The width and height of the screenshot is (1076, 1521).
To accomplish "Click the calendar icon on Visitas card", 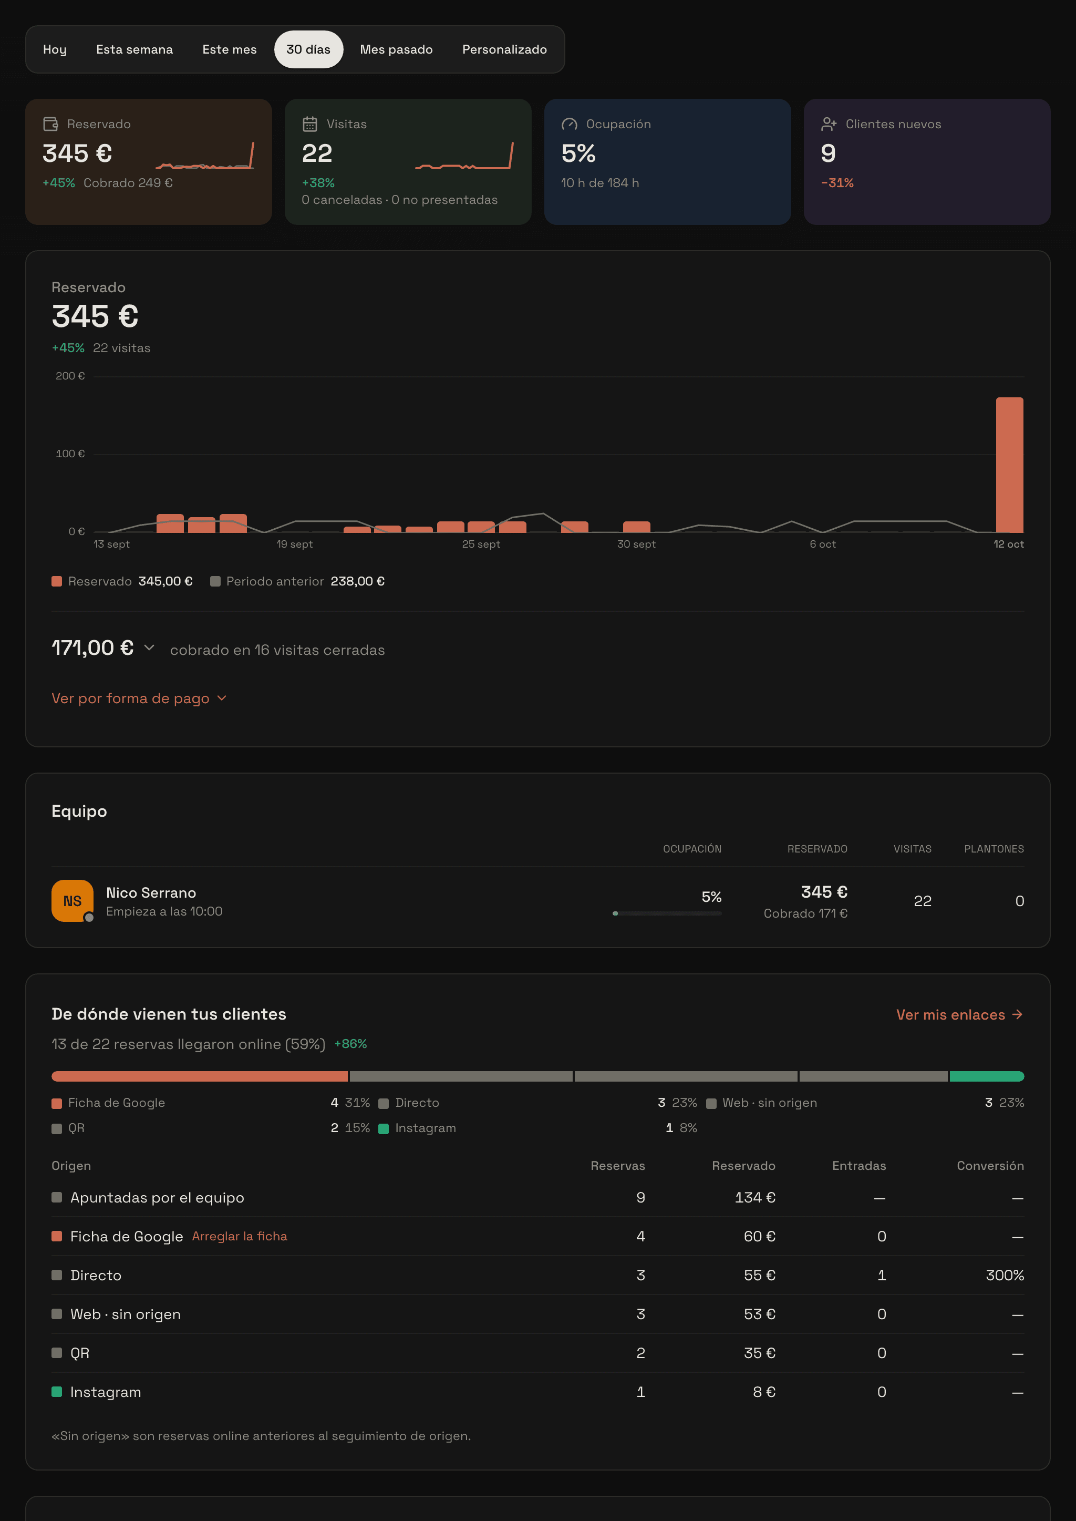I will pyautogui.click(x=309, y=124).
